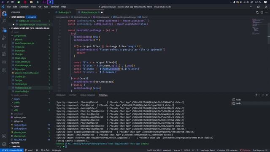
Task: Open Windows taskbar search
Action: pos(8,2)
